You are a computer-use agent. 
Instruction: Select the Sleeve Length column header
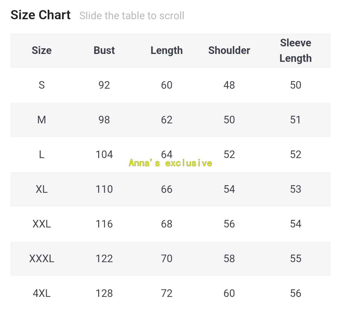[x=295, y=50]
